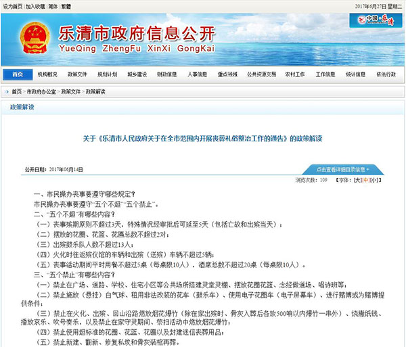Open the 机构概况 menu item
The width and height of the screenshot is (406, 347).
coord(48,74)
